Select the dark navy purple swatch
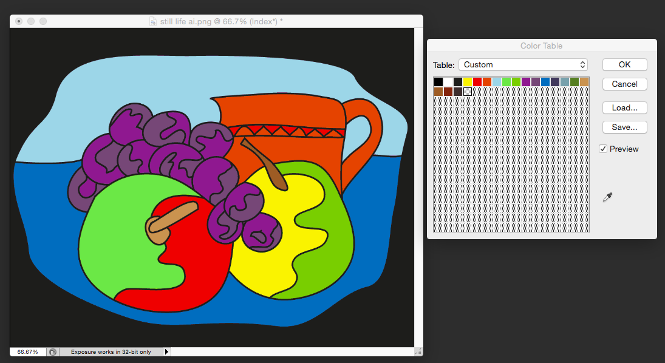The height and width of the screenshot is (363, 665). (555, 82)
